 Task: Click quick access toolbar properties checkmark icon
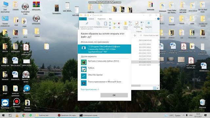click(x=85, y=15)
